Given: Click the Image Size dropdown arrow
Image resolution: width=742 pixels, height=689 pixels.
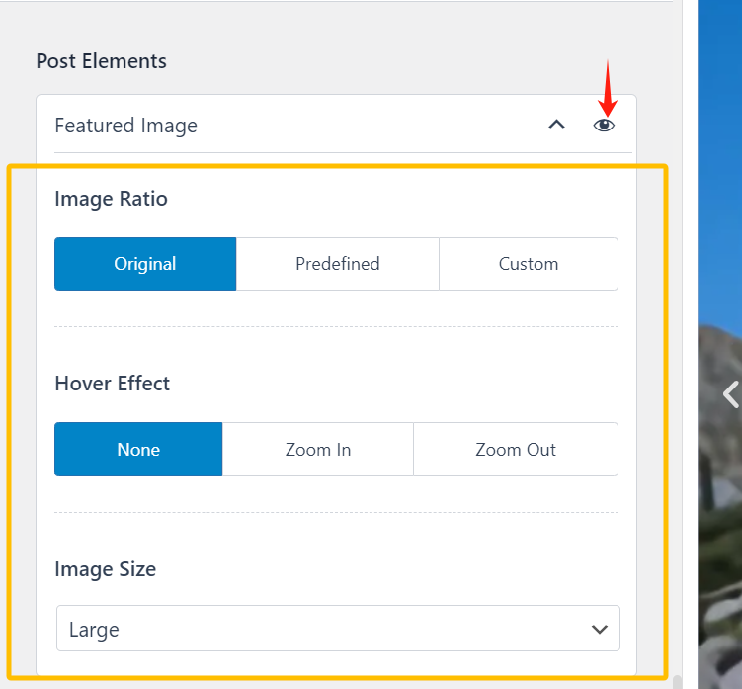Looking at the screenshot, I should (599, 629).
